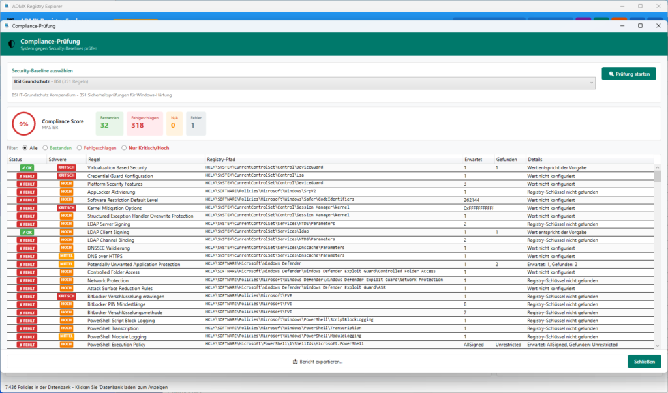Click the red FEHLT badge for Credential Guard Konfiguration
Image resolution: width=668 pixels, height=393 pixels.
click(x=26, y=175)
